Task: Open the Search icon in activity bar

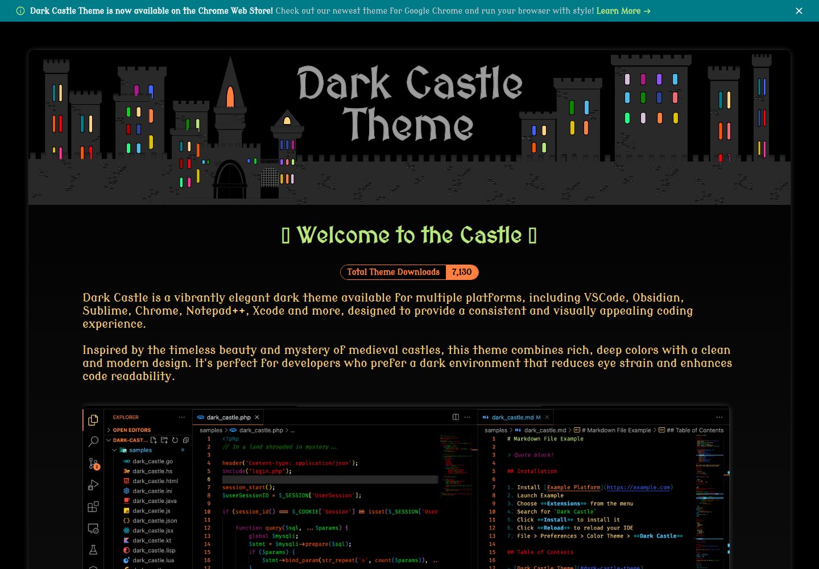Action: point(93,442)
